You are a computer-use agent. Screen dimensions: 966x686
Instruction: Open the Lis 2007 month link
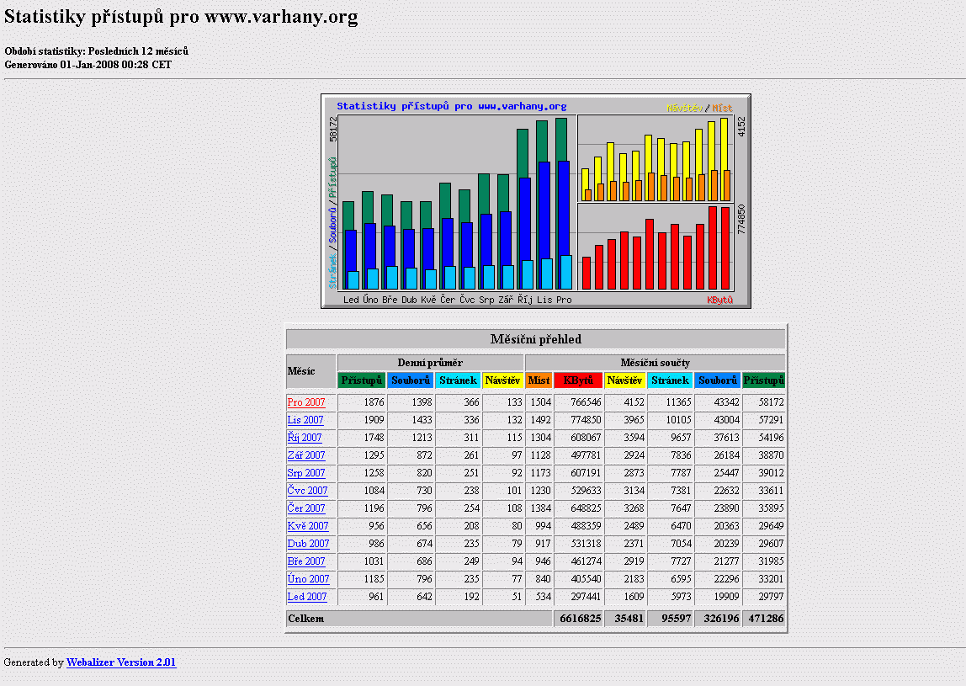pos(305,420)
